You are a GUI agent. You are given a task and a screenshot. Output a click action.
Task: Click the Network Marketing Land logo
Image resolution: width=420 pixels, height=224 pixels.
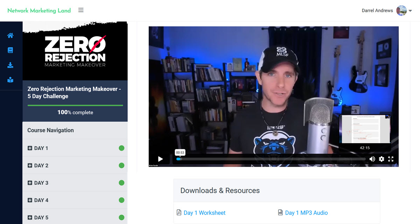tap(39, 10)
